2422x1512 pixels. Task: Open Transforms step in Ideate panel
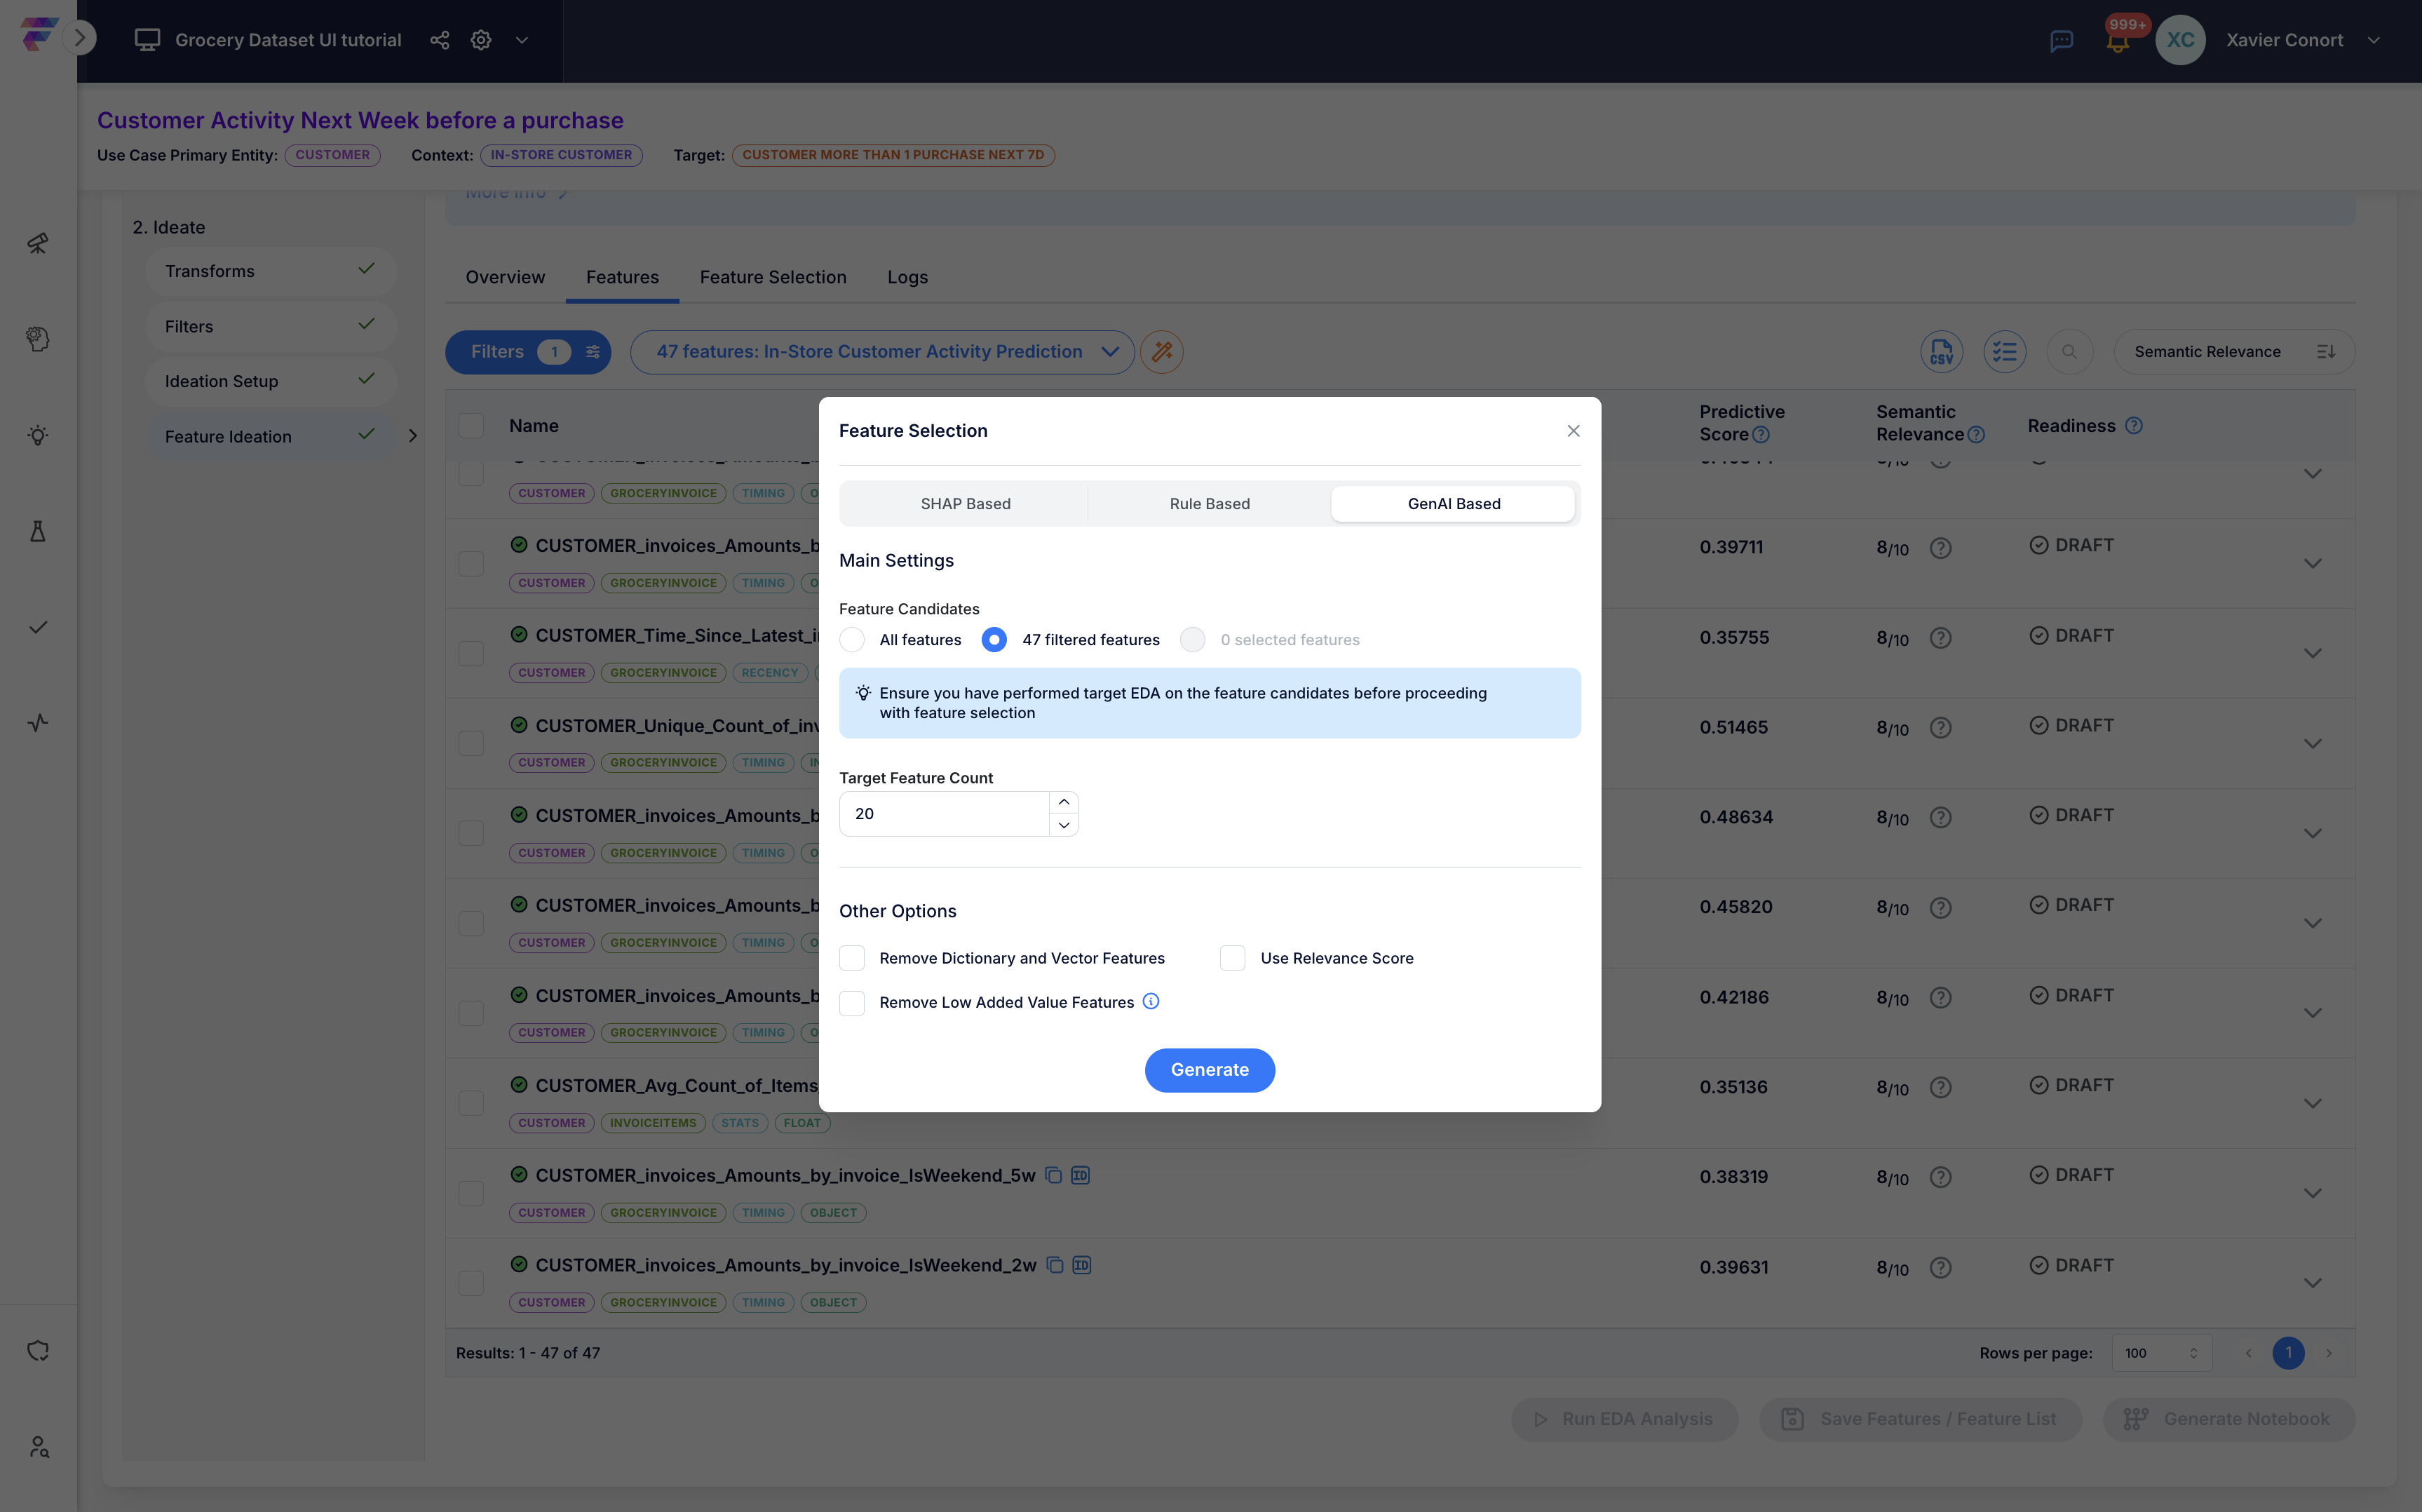270,271
